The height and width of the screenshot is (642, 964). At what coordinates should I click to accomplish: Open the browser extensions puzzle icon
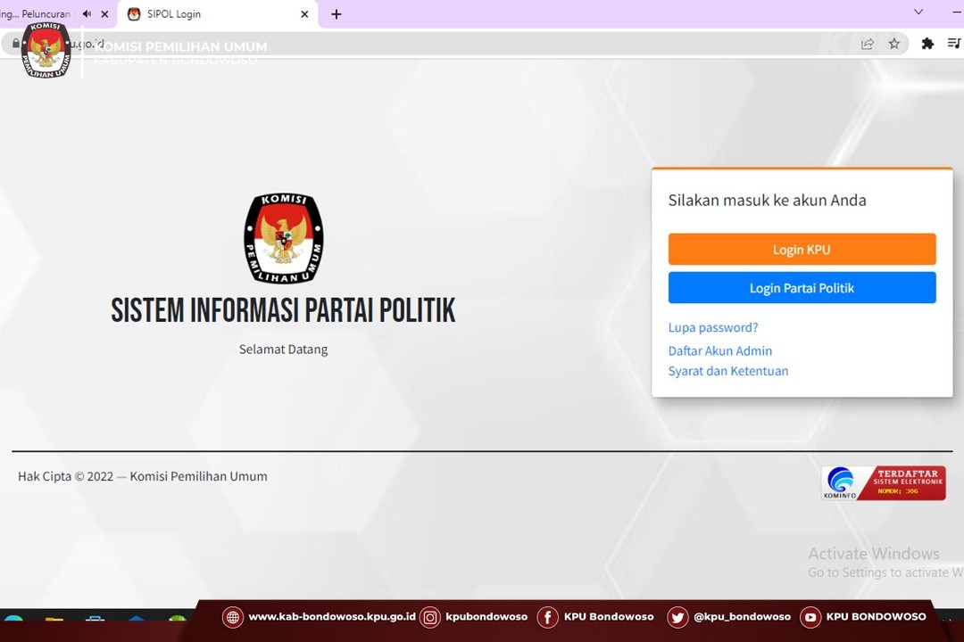point(927,44)
